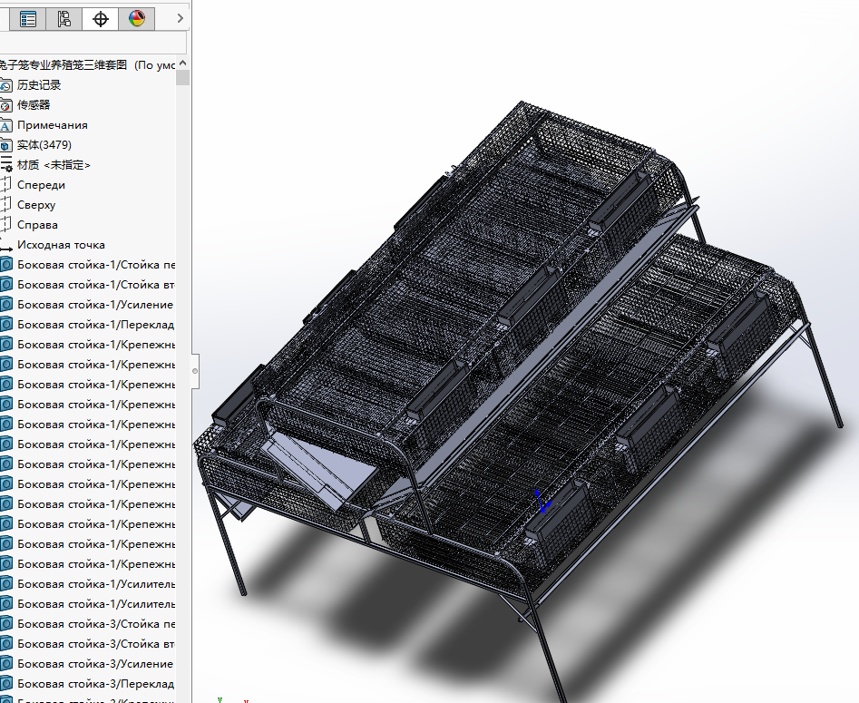Click the tree scrollbar up arrow
Viewport: 859px width, 703px height.
(x=183, y=63)
